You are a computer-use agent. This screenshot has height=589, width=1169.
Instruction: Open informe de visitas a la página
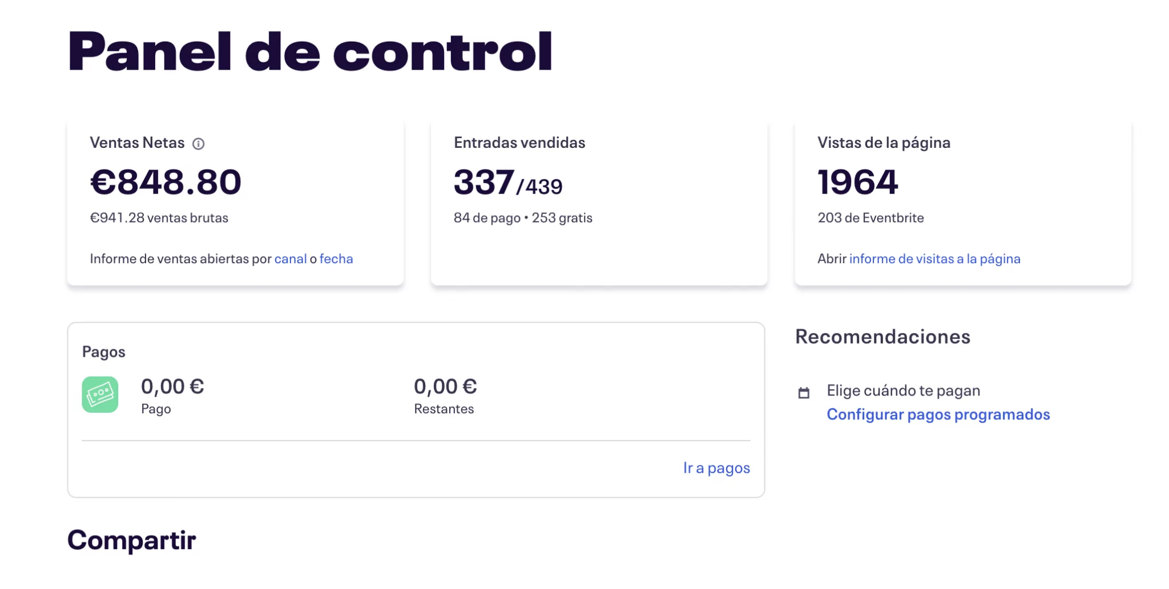(934, 259)
